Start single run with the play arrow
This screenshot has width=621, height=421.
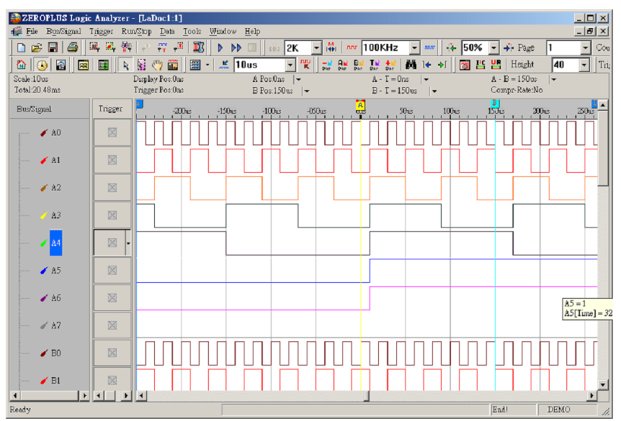point(220,48)
